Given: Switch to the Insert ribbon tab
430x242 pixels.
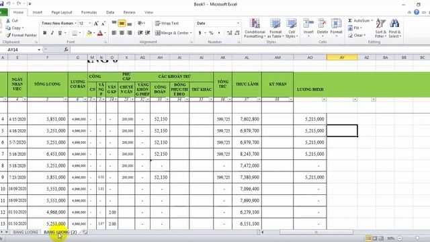Looking at the screenshot, I should click(x=38, y=12).
